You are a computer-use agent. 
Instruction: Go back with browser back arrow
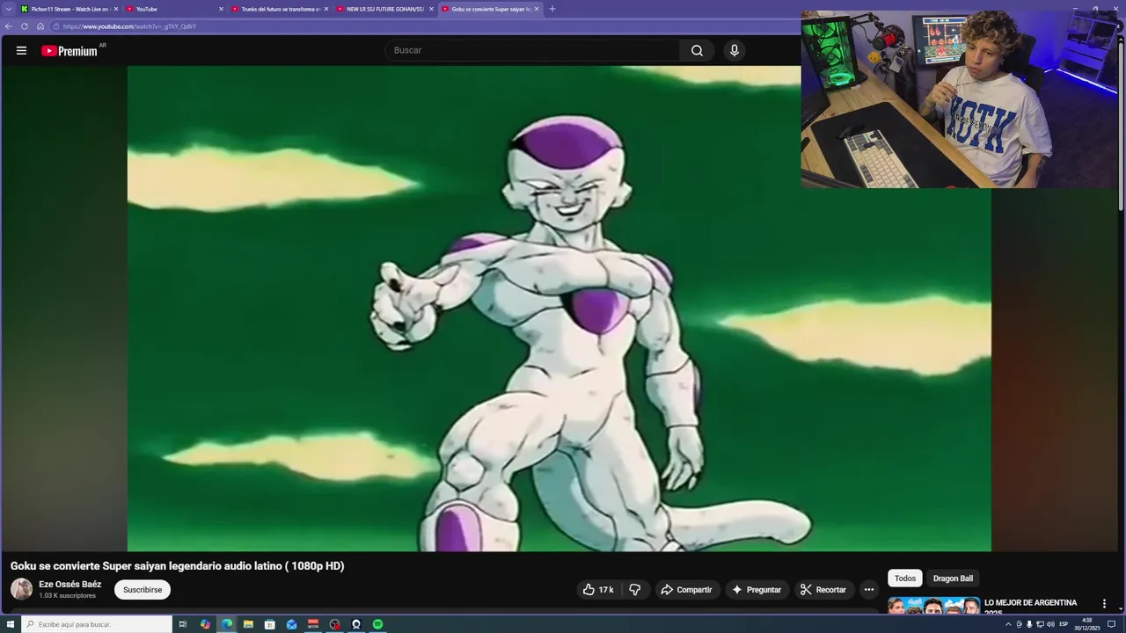[9, 26]
